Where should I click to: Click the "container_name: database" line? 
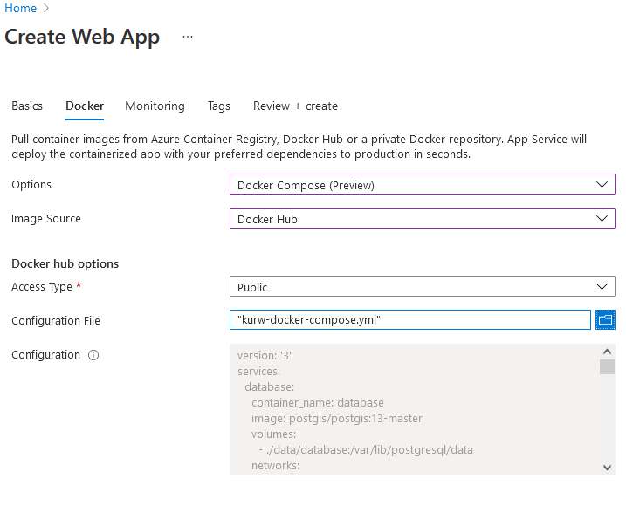[318, 403]
